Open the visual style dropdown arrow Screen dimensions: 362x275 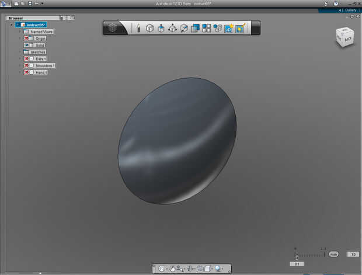pos(222,269)
